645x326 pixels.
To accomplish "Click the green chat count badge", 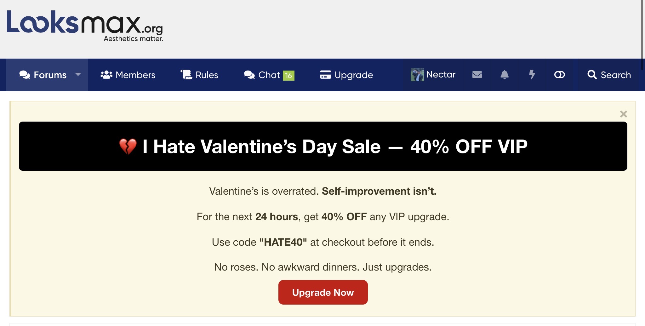I will [x=288, y=75].
